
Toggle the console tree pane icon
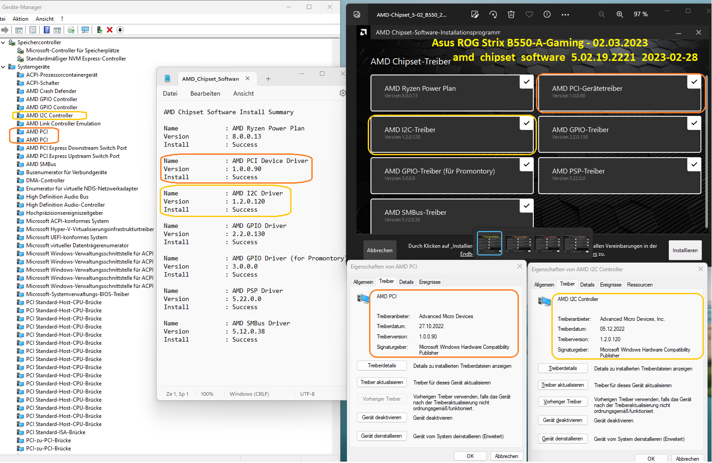coord(19,30)
